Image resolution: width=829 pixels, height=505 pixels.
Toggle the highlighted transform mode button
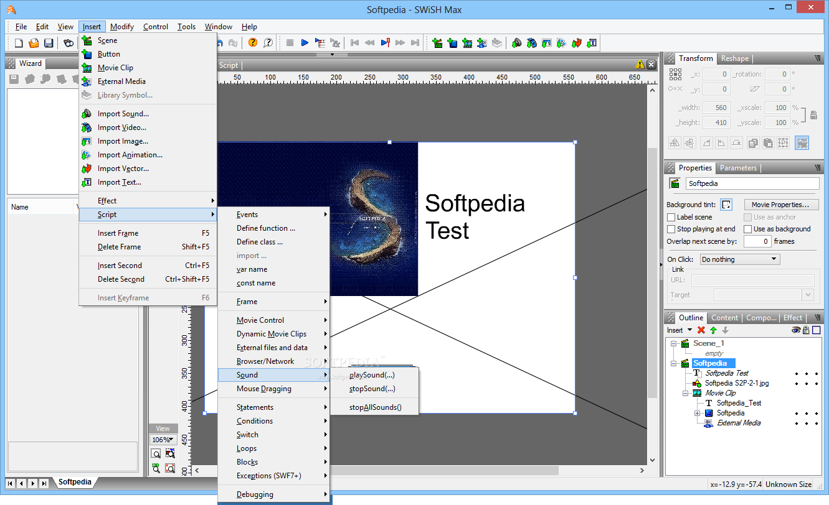tap(802, 143)
